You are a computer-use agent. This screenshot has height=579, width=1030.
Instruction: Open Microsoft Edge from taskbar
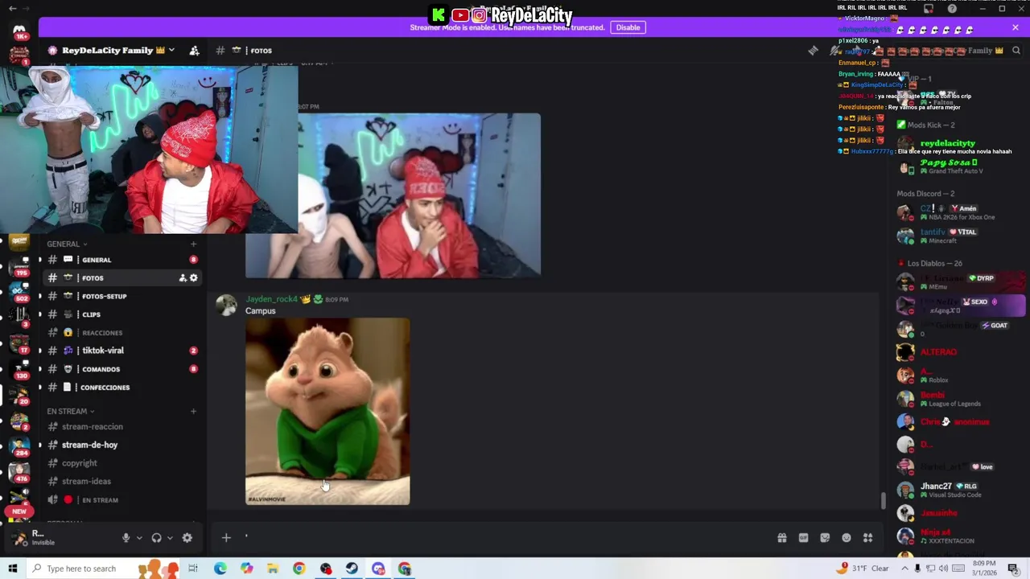(x=220, y=569)
